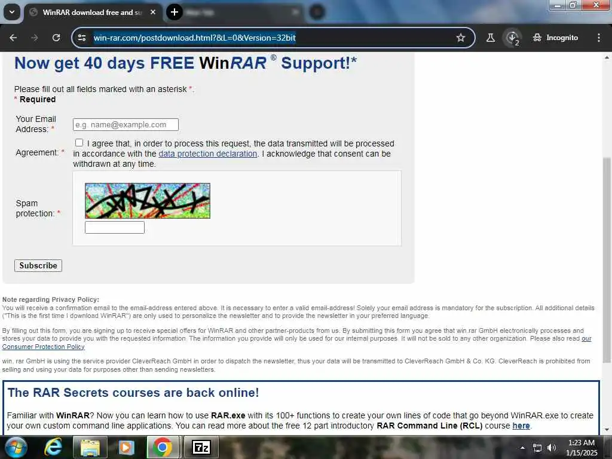Click 'The RAR Secrets courses are back online!' heading

click(133, 393)
